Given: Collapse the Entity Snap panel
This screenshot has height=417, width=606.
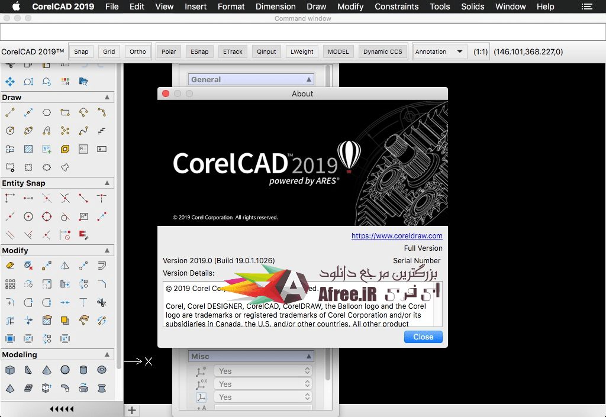Looking at the screenshot, I should (107, 183).
